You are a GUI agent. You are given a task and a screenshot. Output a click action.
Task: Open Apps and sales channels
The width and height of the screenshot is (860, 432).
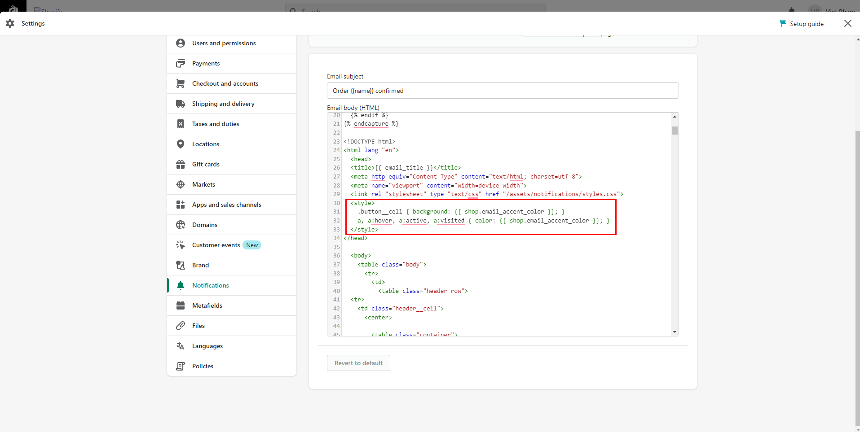(x=226, y=205)
